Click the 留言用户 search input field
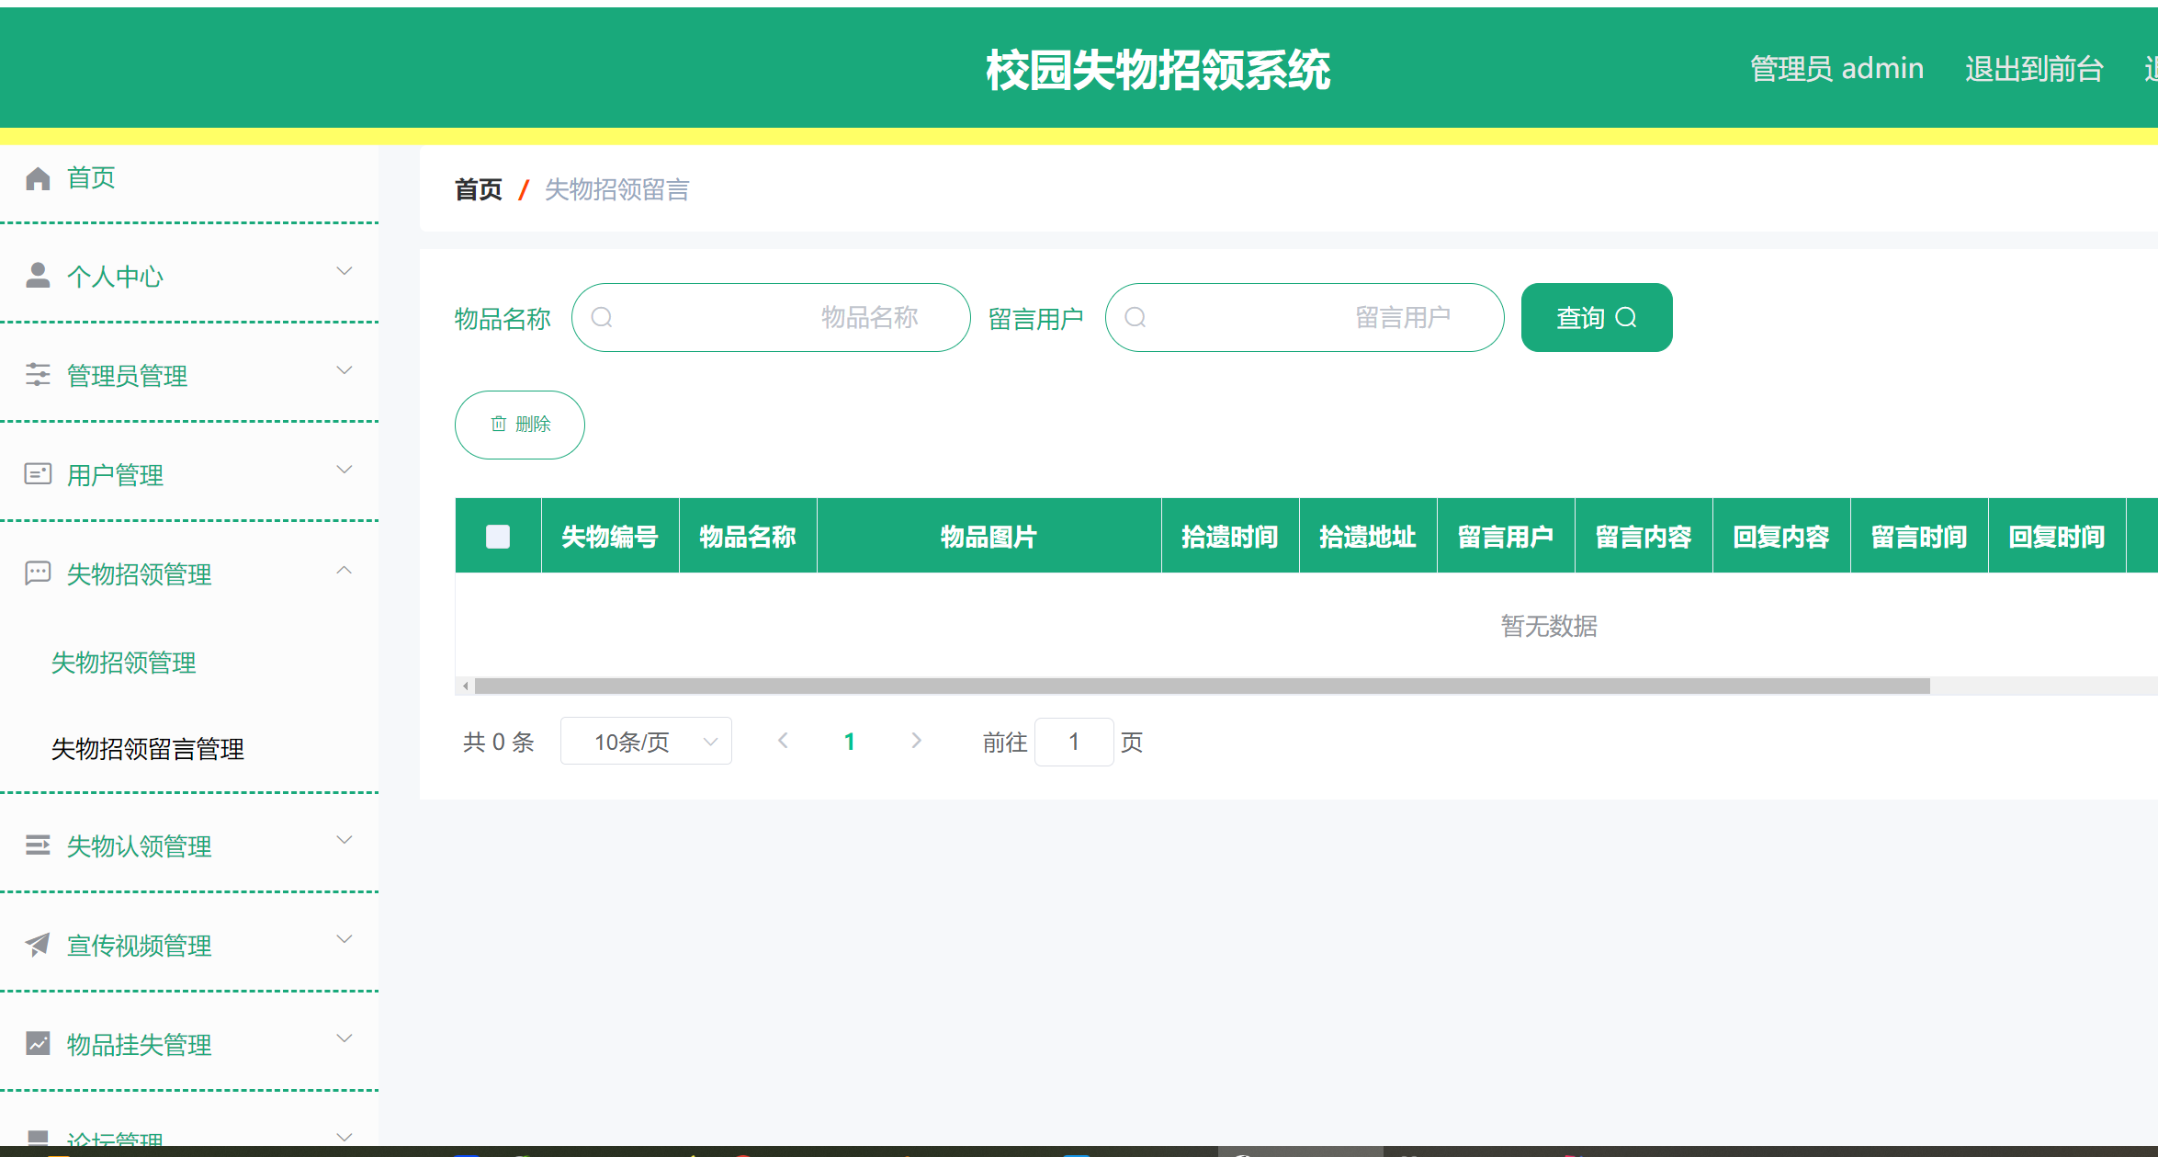2158x1157 pixels. point(1305,317)
